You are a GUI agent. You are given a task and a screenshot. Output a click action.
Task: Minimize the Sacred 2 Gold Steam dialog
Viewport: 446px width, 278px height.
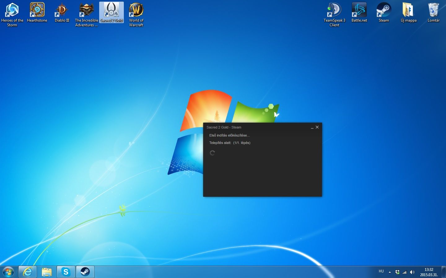coord(312,127)
